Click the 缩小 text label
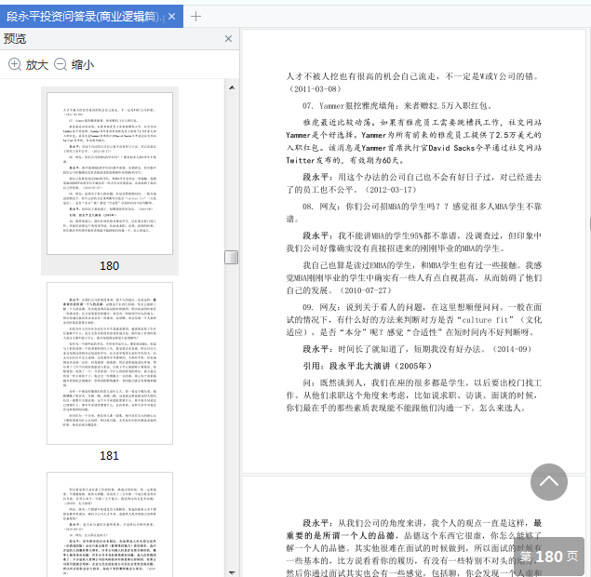Viewport: 591px width, 577px height. (x=83, y=65)
